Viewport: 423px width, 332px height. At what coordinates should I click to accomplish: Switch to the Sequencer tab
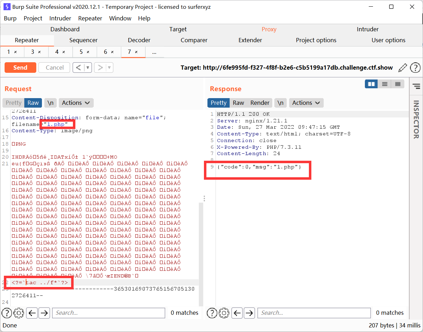click(83, 40)
